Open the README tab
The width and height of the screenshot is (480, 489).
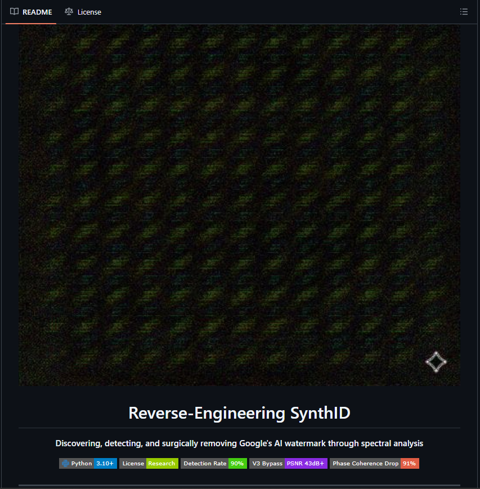31,12
